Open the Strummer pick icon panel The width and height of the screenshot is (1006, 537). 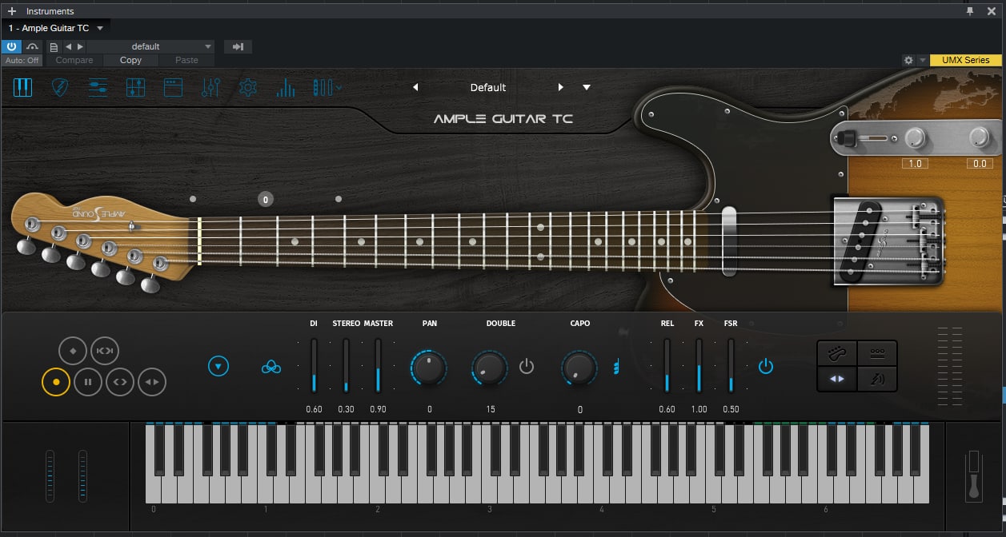[60, 87]
